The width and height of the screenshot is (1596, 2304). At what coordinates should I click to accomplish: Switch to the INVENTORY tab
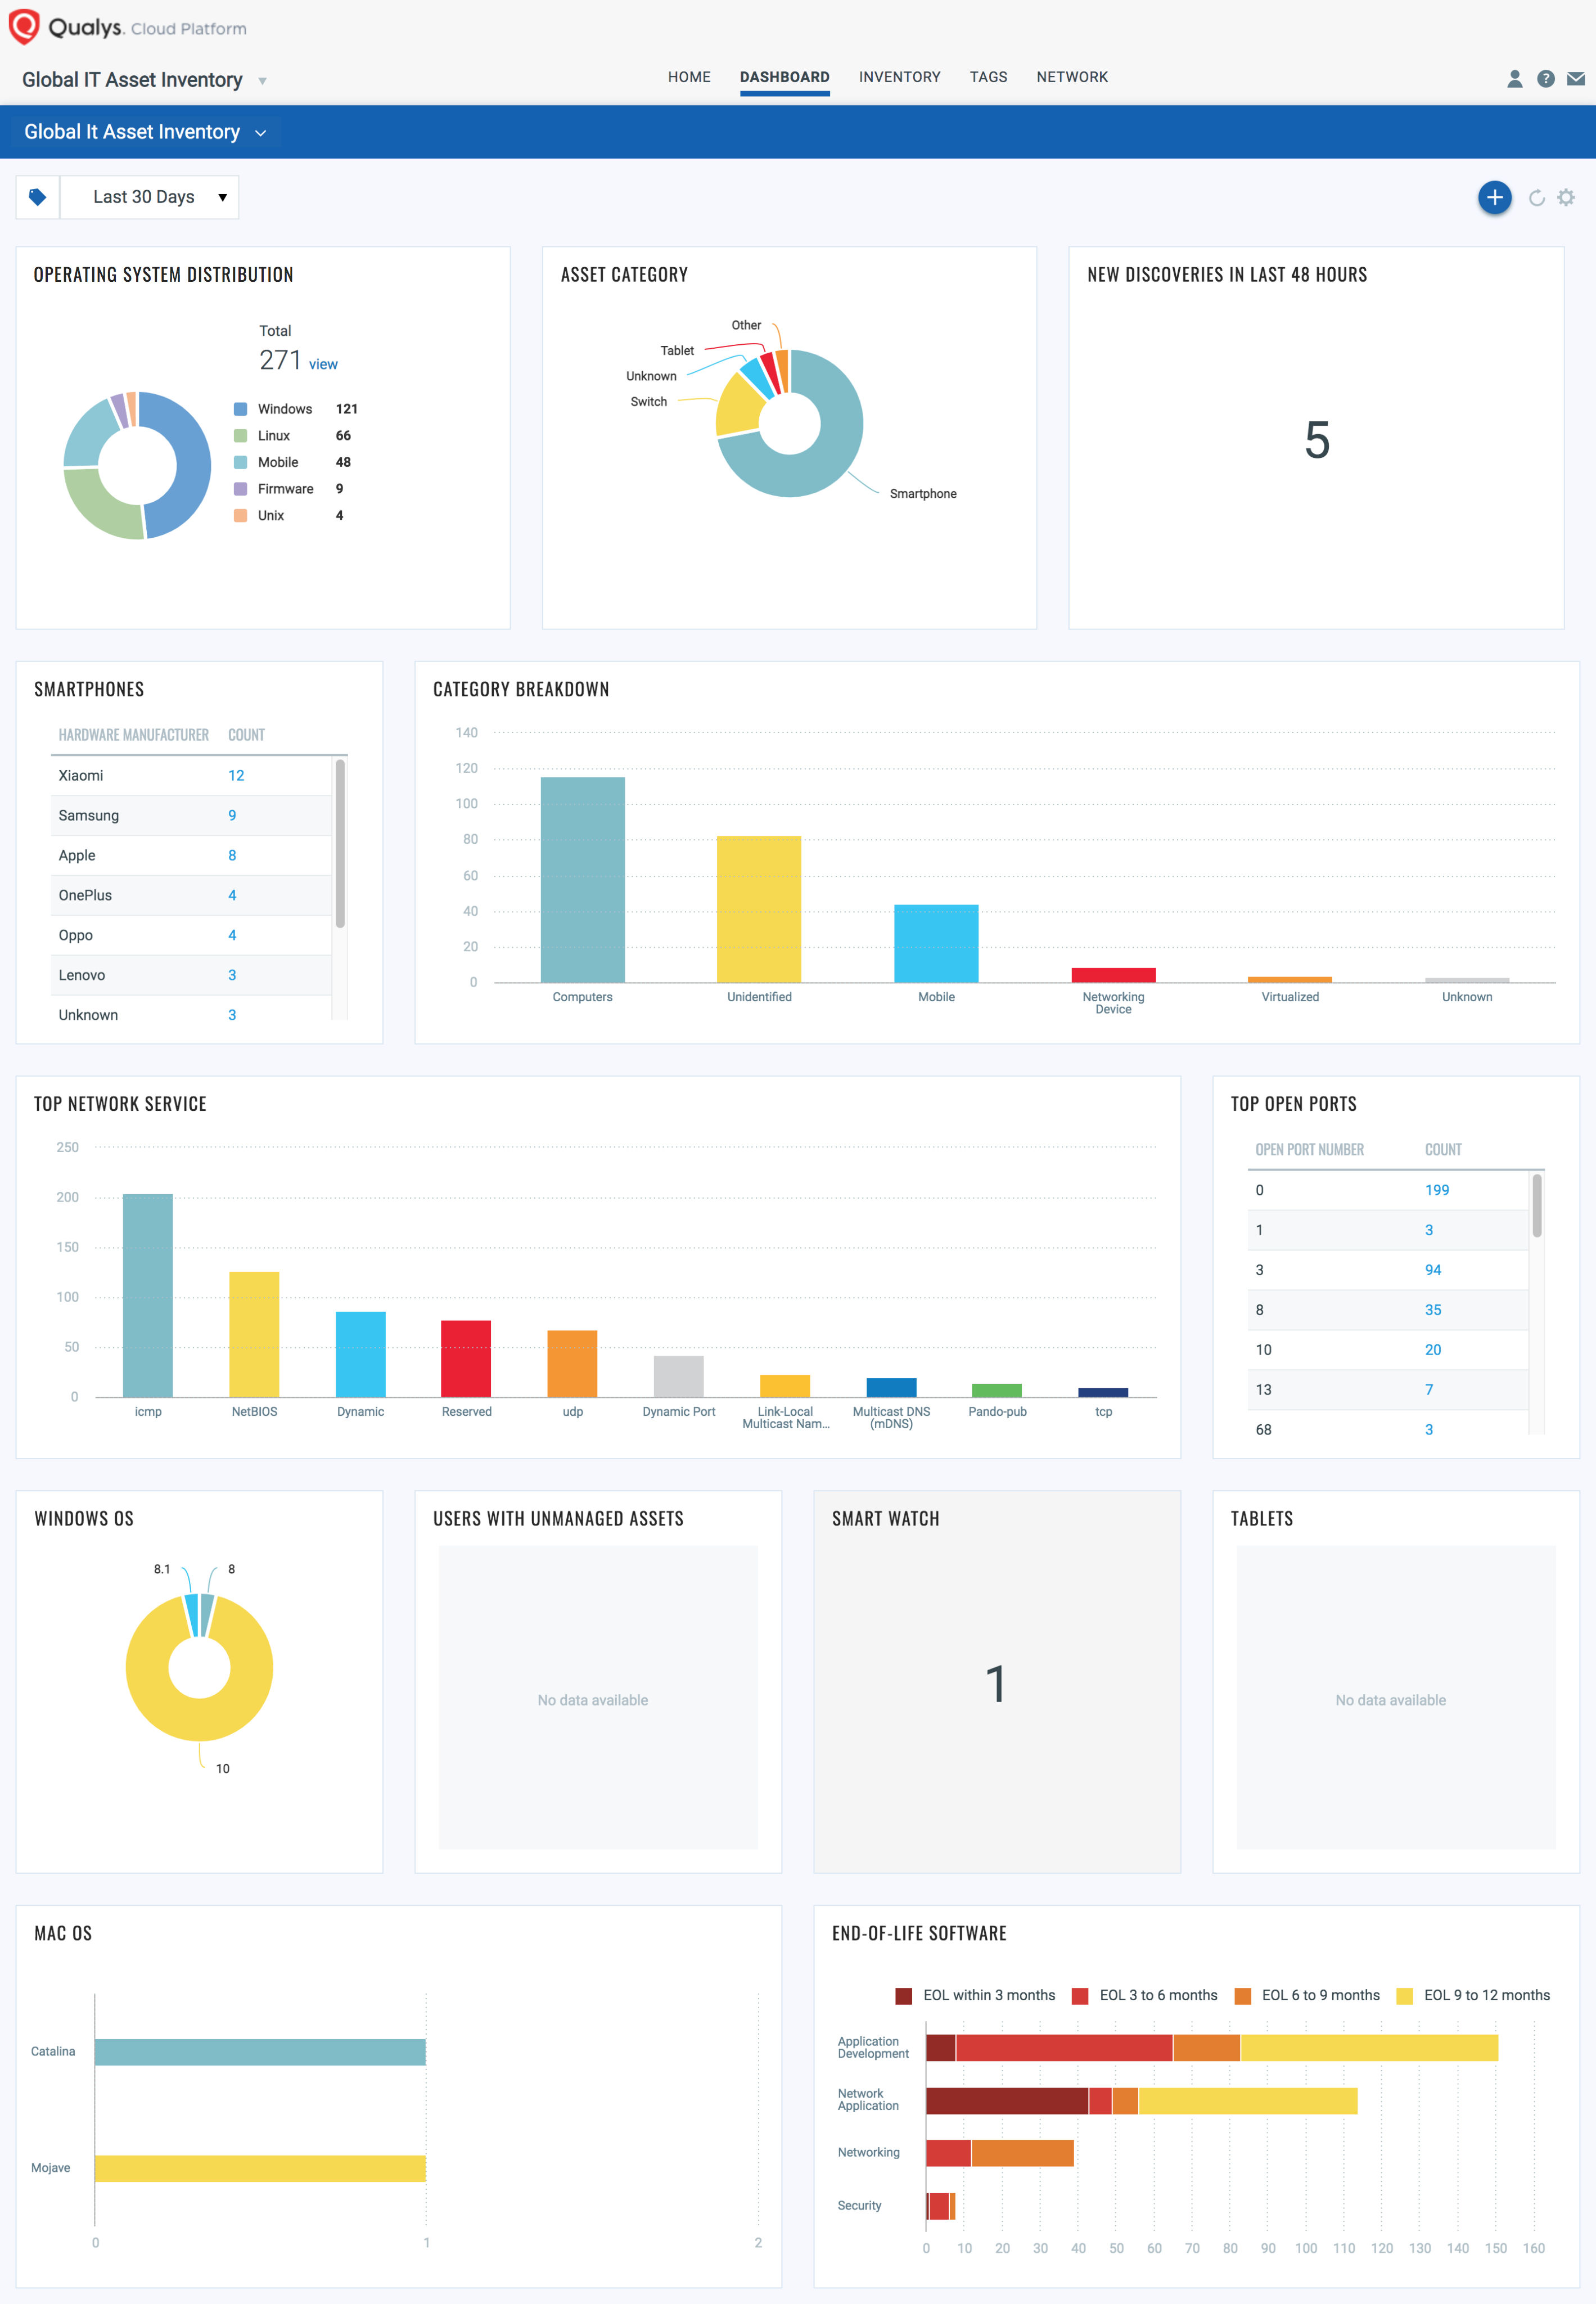pos(899,77)
